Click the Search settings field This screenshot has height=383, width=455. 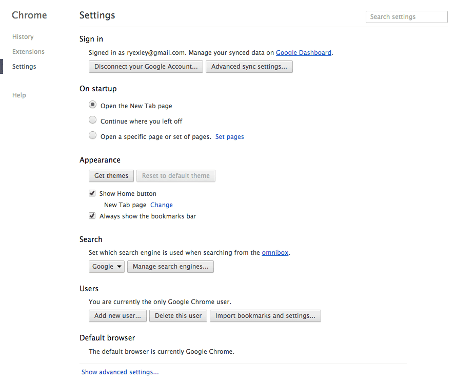407,17
